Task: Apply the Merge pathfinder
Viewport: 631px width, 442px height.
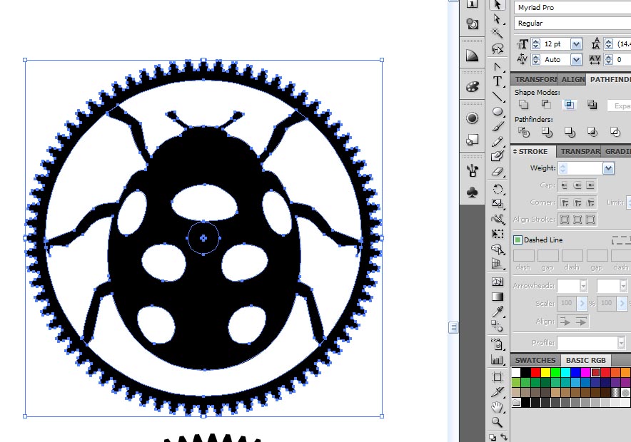Action: (x=570, y=132)
